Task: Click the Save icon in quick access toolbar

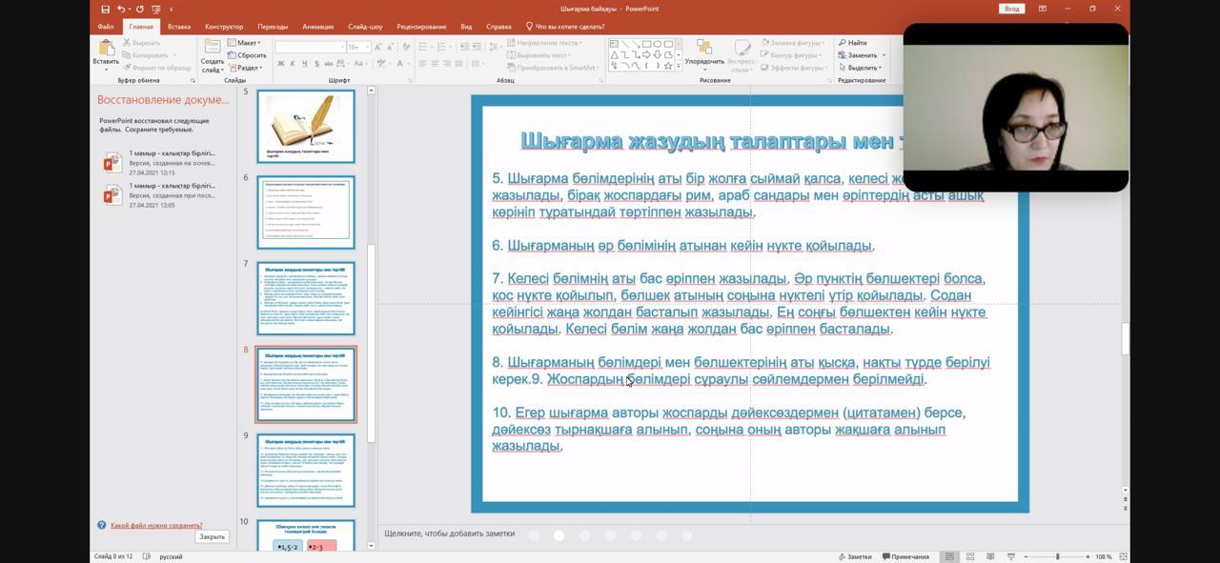Action: tap(105, 9)
